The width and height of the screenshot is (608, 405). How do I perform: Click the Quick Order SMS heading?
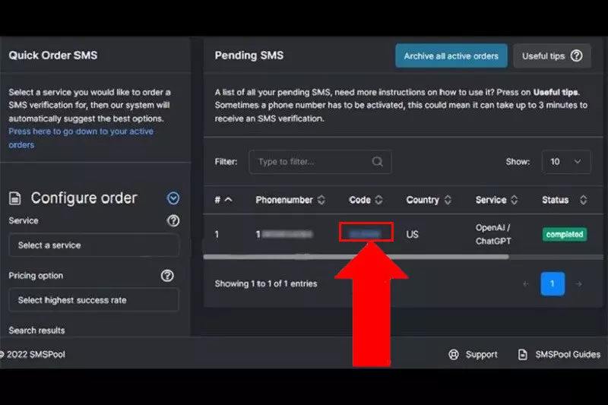(x=53, y=55)
